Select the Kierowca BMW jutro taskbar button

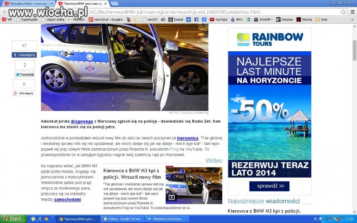pyautogui.click(x=78, y=219)
